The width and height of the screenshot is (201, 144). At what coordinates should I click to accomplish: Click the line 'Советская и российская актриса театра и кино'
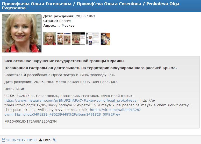60,75
